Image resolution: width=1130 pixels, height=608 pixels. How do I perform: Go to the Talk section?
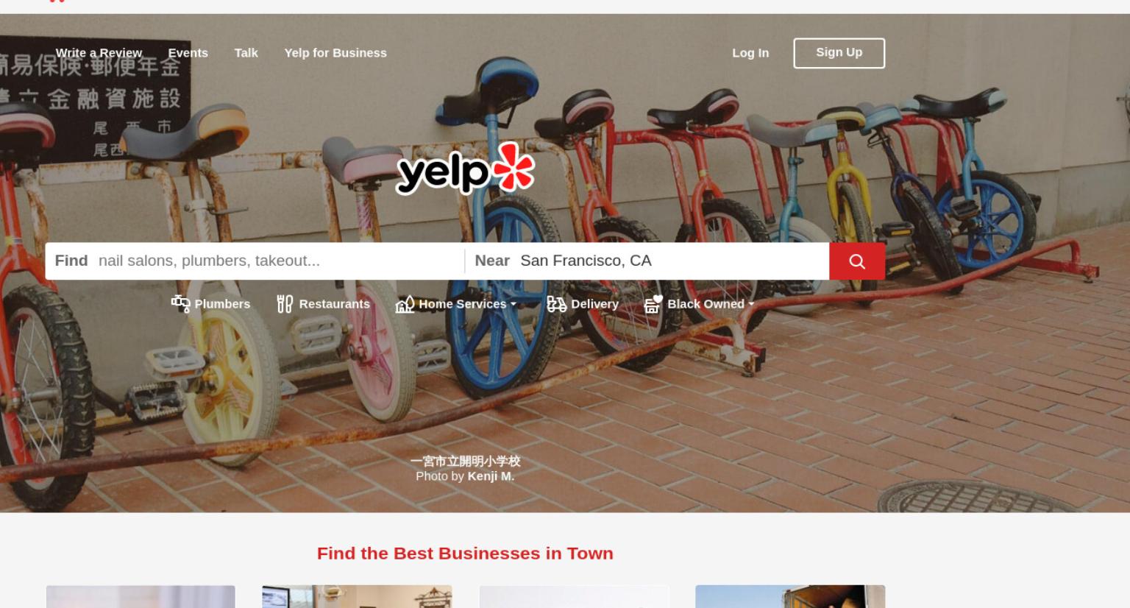pyautogui.click(x=246, y=53)
